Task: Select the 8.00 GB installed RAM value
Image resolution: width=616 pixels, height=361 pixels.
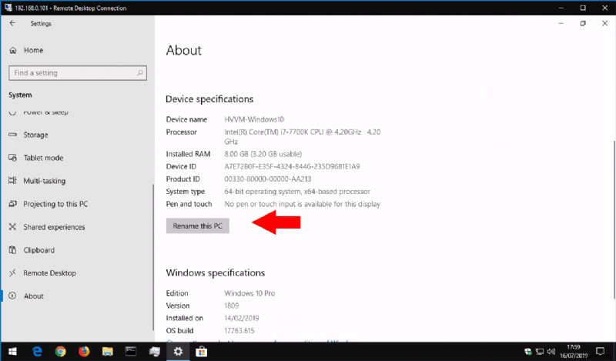Action: (263, 154)
